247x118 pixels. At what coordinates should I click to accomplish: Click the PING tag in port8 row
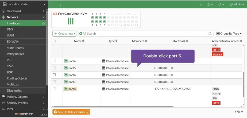pos(216,89)
